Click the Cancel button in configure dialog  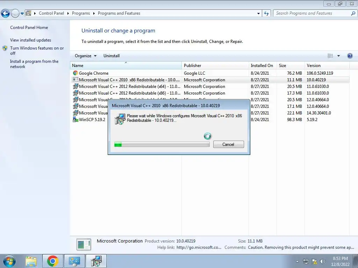tap(229, 144)
